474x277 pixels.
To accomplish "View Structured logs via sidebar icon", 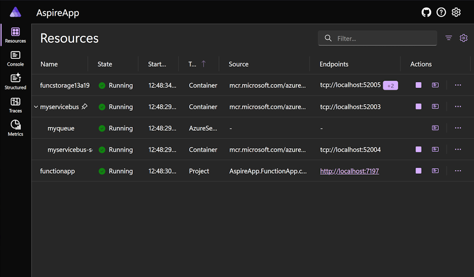I will (15, 81).
